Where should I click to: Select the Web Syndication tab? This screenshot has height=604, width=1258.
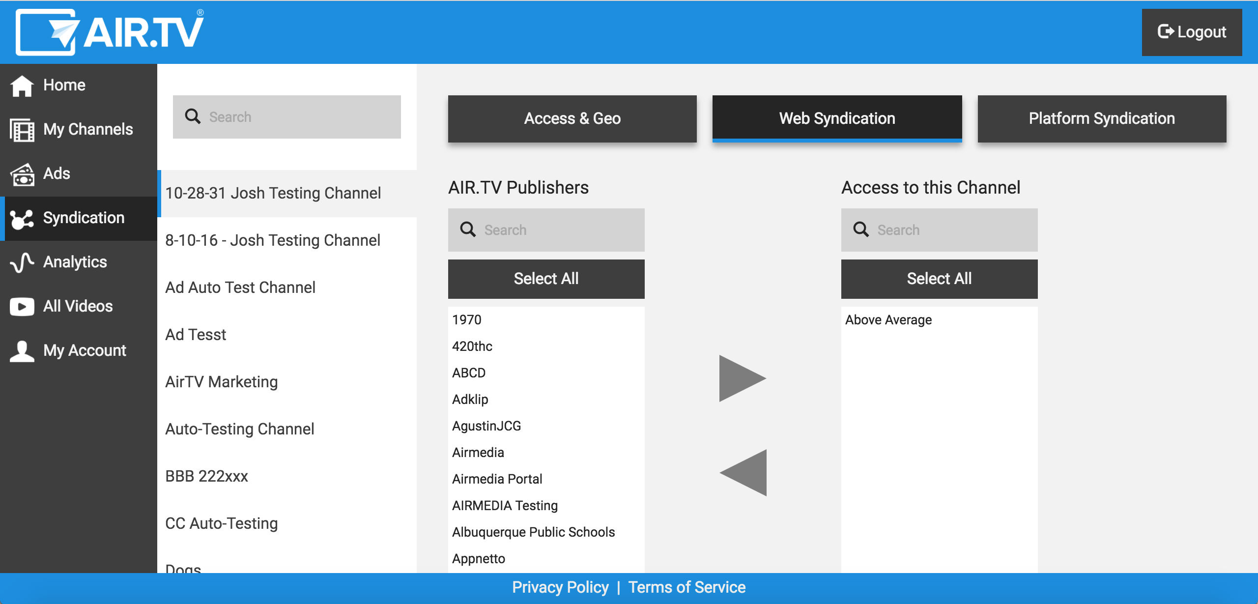(x=837, y=118)
